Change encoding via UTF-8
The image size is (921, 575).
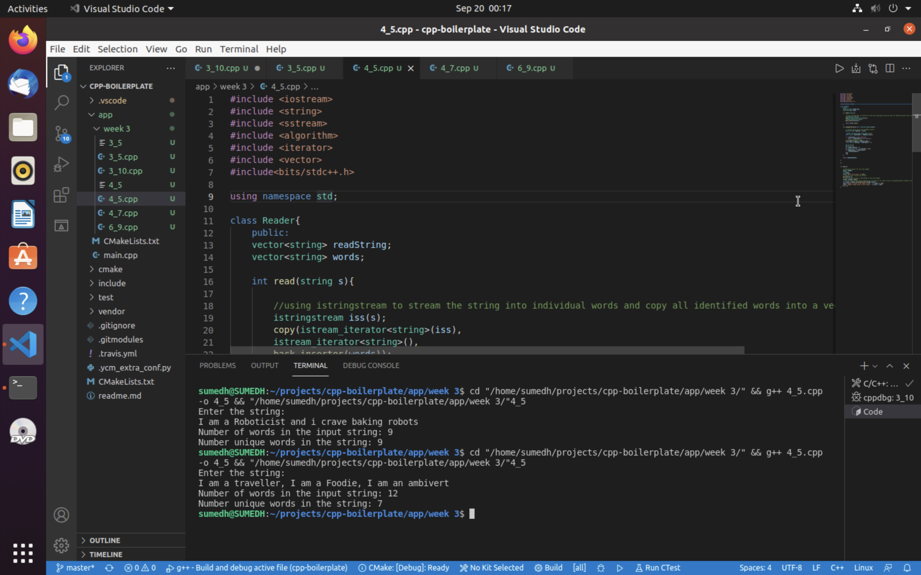tap(791, 568)
